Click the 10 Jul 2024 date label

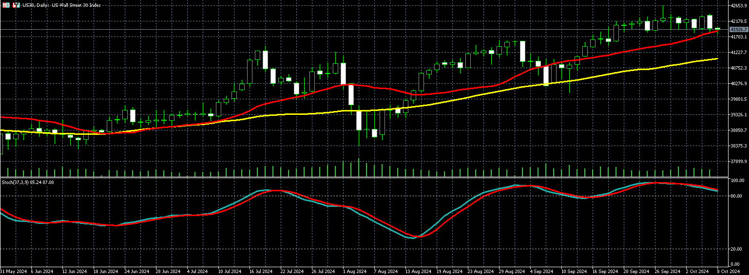pyautogui.click(x=230, y=271)
